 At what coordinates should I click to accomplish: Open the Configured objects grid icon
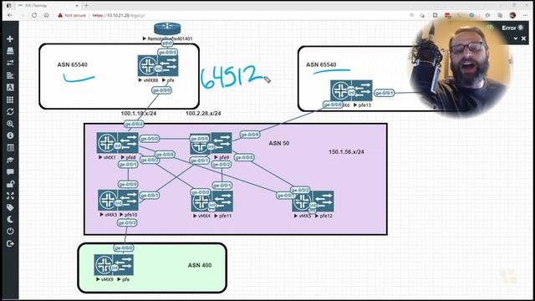[x=10, y=99]
